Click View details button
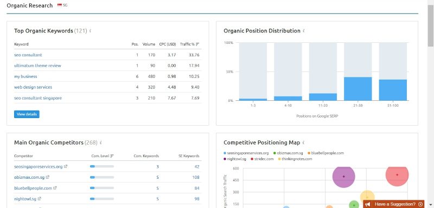 click(27, 114)
